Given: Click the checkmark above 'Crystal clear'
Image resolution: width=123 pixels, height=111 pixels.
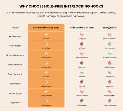Looking at the screenshot, I should pyautogui.click(x=46, y=101).
